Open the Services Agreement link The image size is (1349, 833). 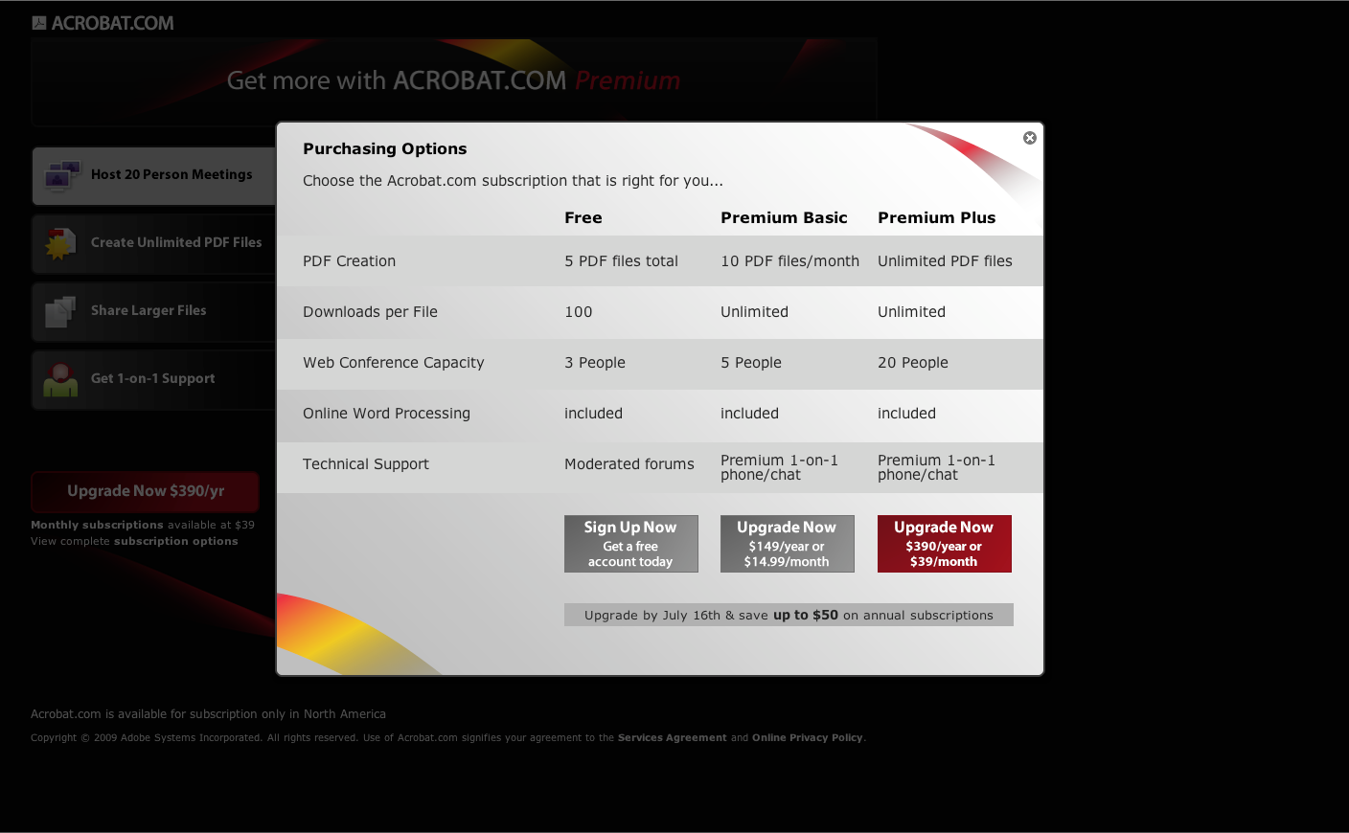click(672, 737)
